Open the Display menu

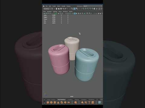(x=69, y=6)
